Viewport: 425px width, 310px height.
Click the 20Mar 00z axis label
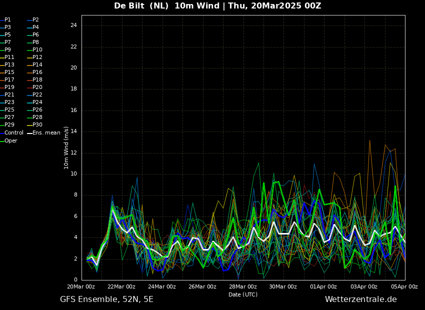[81, 286]
